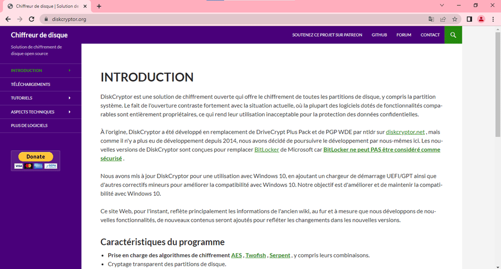
Task: Expand the Tutoriels sidebar arrow
Action: click(69, 98)
